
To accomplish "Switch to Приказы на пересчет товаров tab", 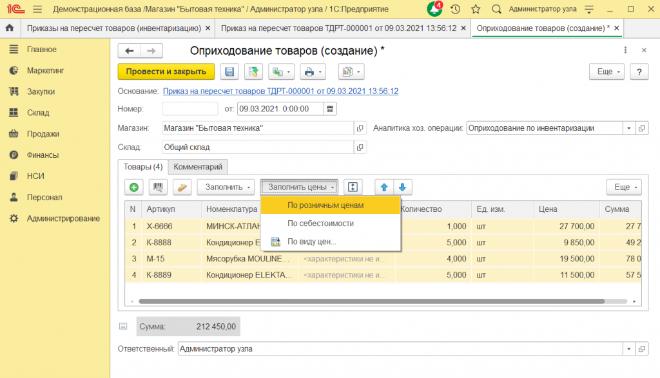I will pos(113,28).
